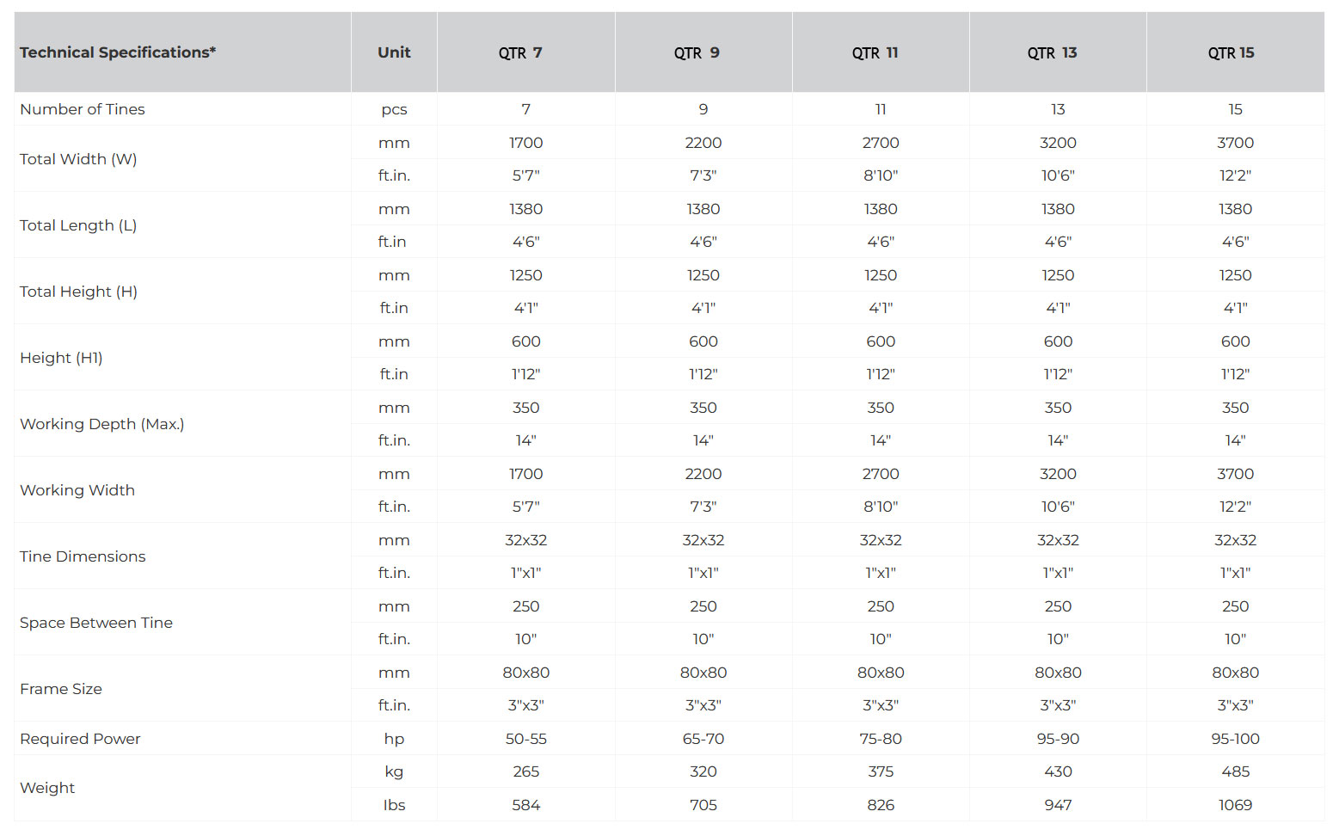Click the Working Depth (Max.) row label
This screenshot has width=1339, height=836.
(102, 424)
